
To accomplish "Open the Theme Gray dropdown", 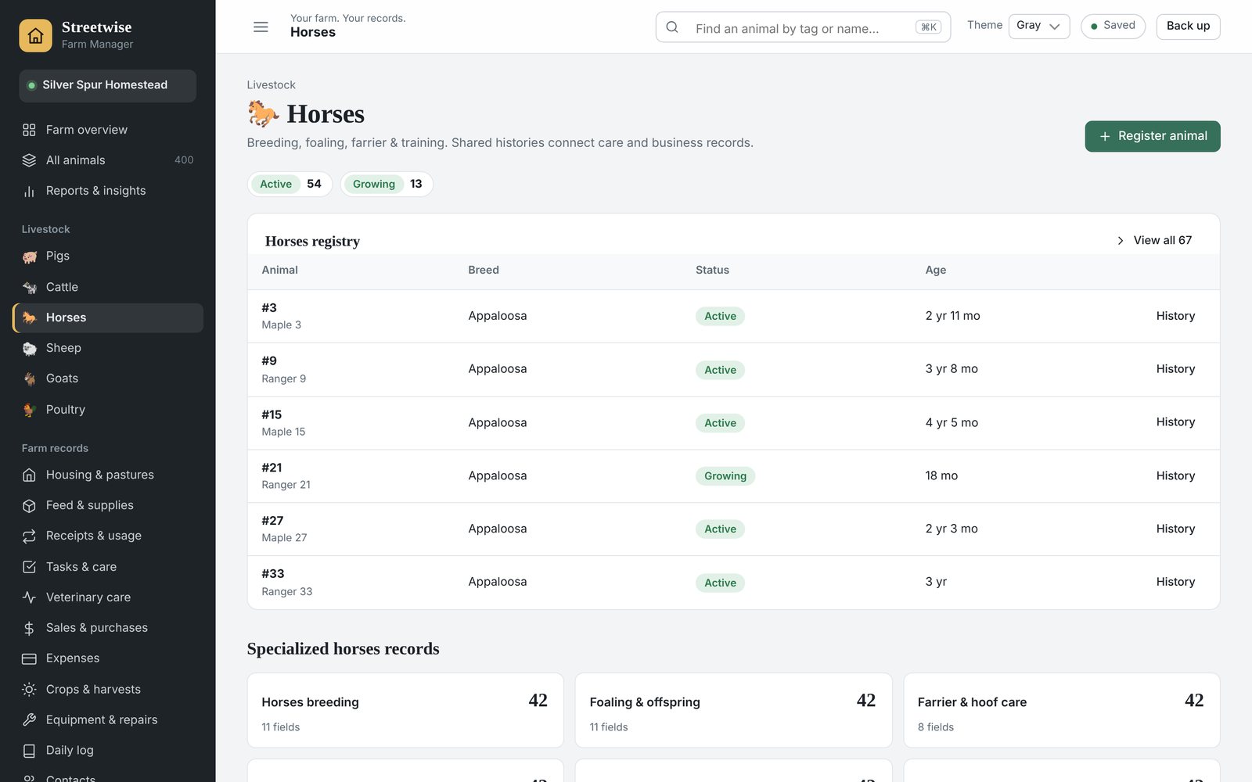I will pyautogui.click(x=1038, y=26).
